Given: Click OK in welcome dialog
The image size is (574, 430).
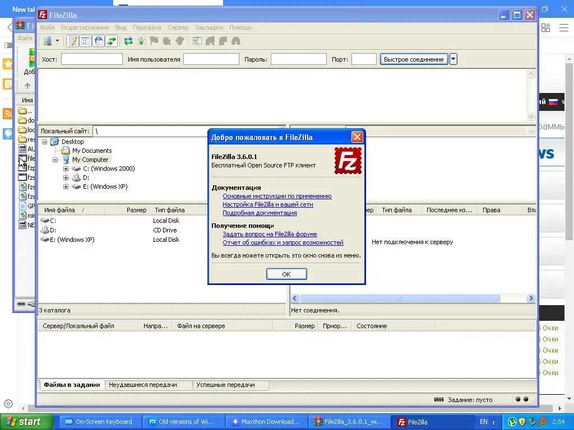Looking at the screenshot, I should (x=286, y=274).
